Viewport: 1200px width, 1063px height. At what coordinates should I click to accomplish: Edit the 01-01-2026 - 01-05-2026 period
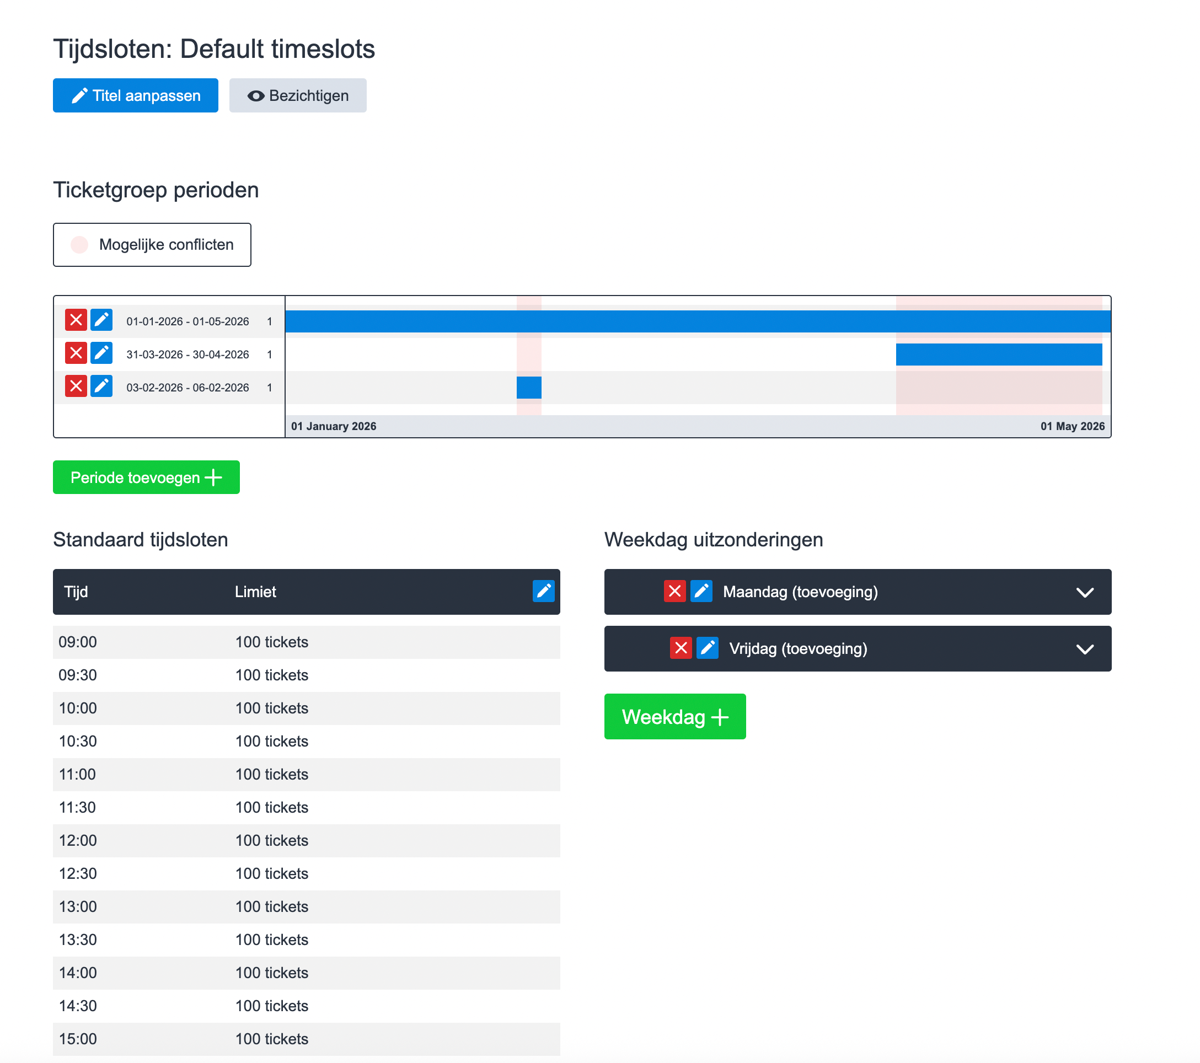101,320
